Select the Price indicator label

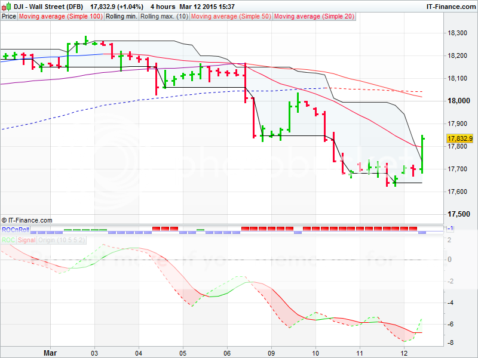click(9, 17)
